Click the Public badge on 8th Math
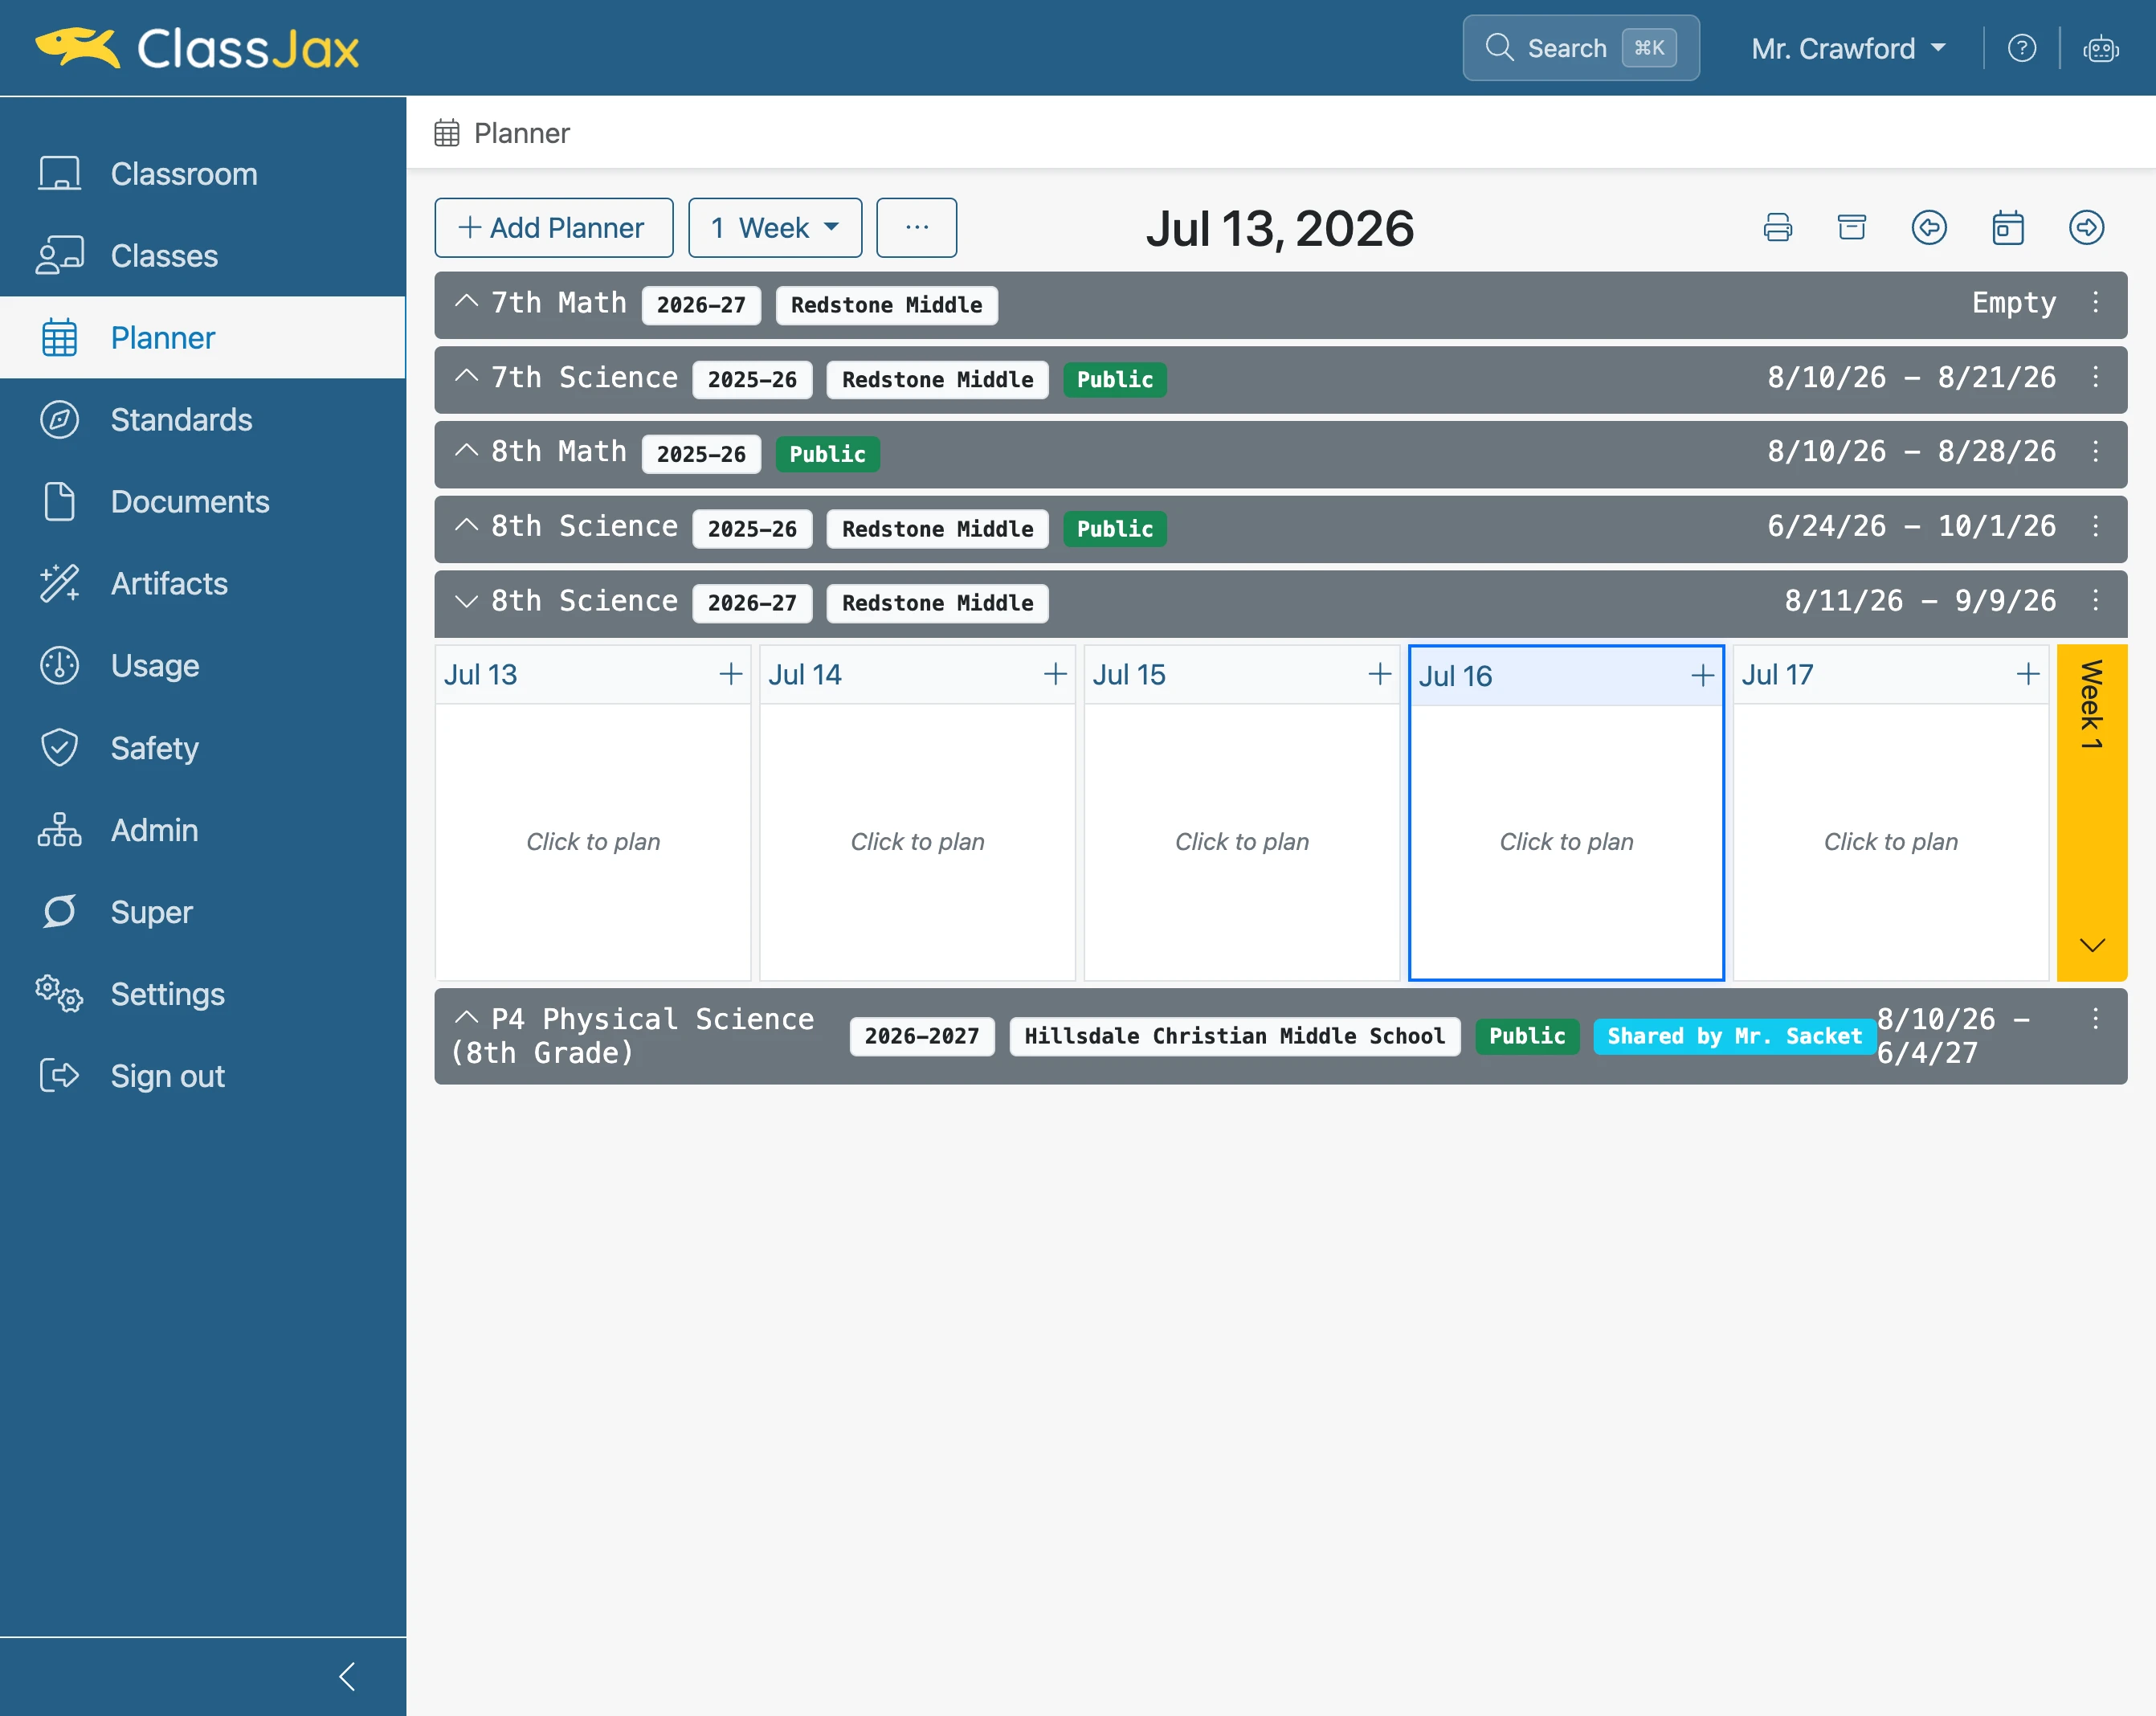 tap(827, 454)
